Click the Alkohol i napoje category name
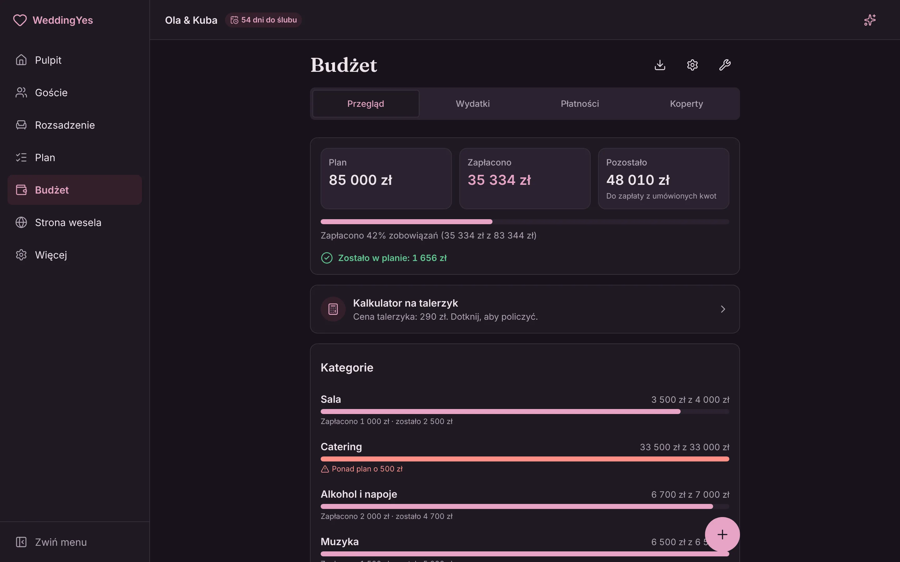Screen dimensions: 900x562 point(358,494)
